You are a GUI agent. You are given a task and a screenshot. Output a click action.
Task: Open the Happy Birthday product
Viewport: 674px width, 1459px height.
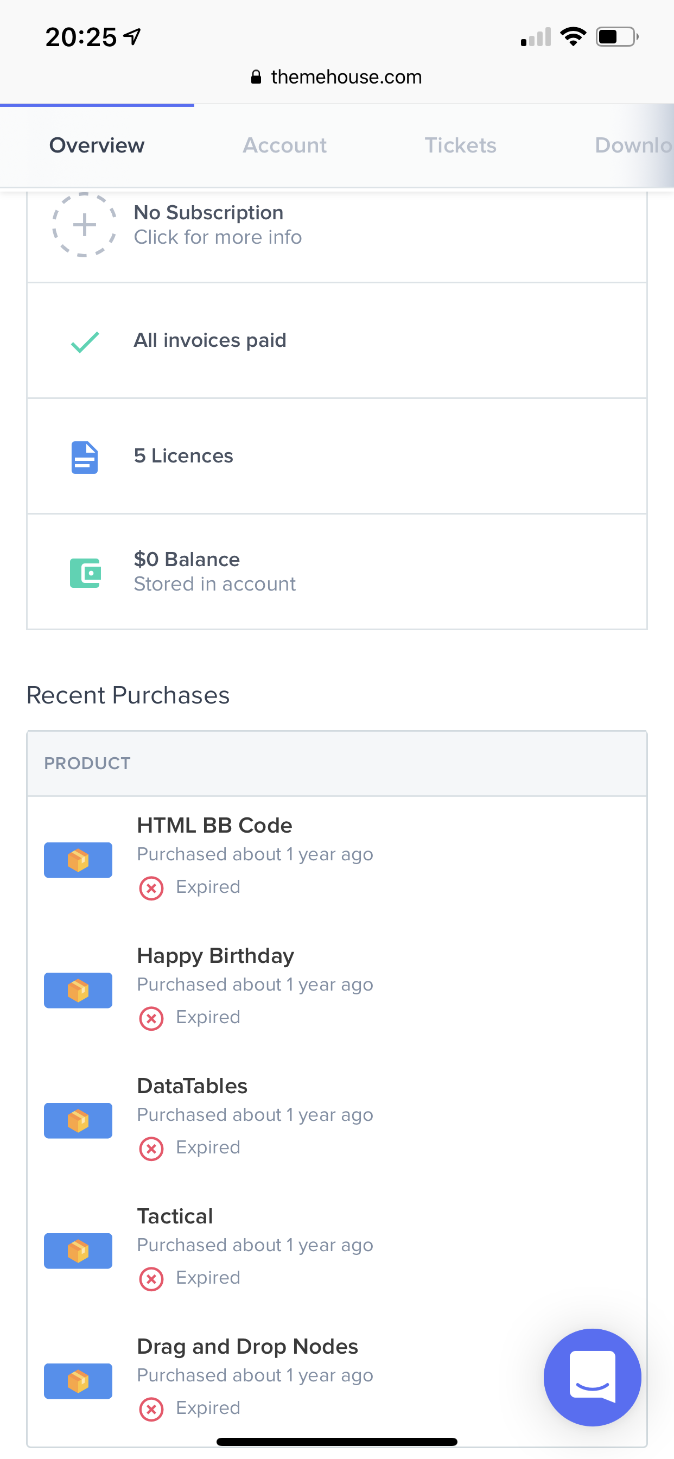click(215, 956)
